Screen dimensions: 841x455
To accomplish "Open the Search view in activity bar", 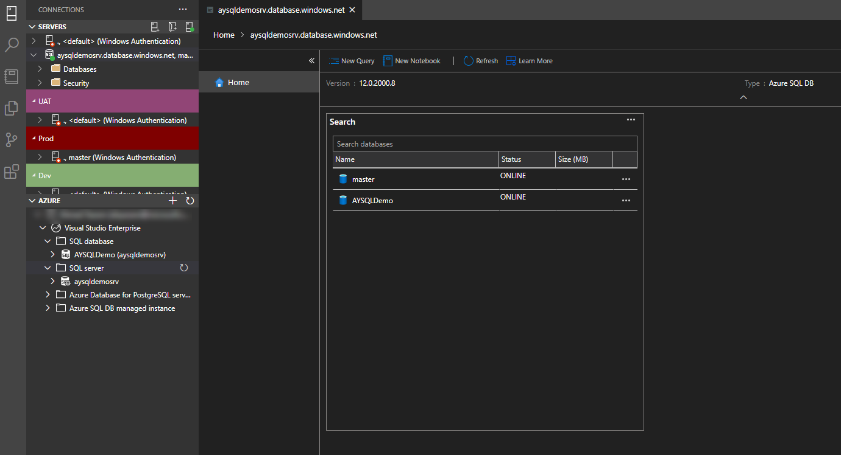I will click(x=12, y=45).
